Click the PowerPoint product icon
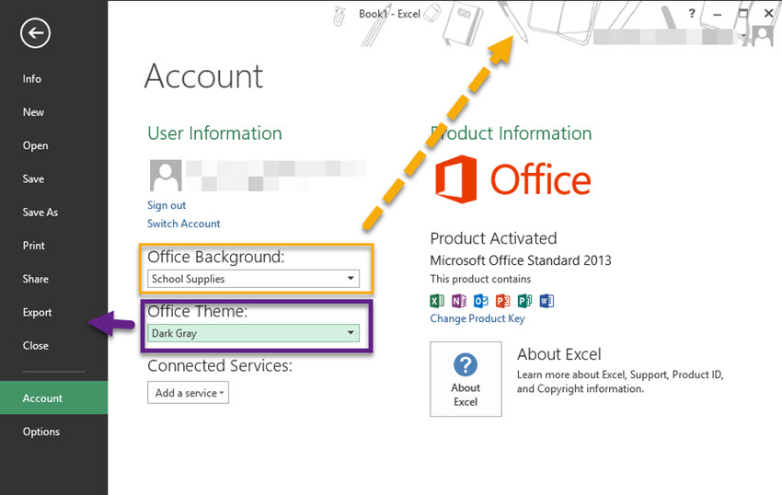Screen dimensions: 782x495 click(x=502, y=301)
